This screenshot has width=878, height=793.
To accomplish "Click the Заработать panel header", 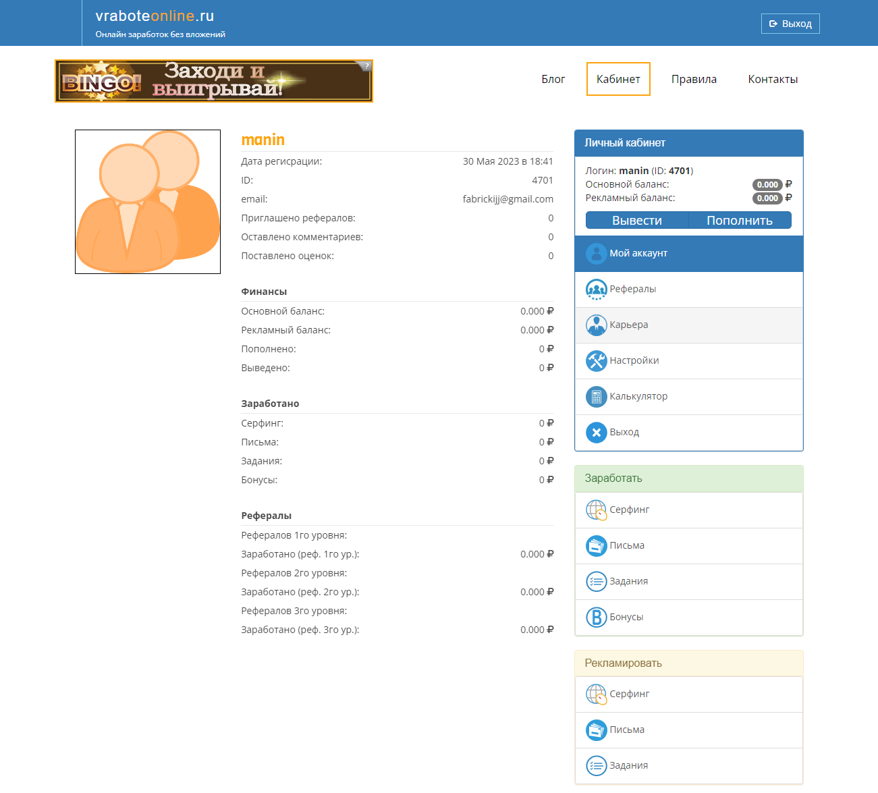I will tap(689, 478).
